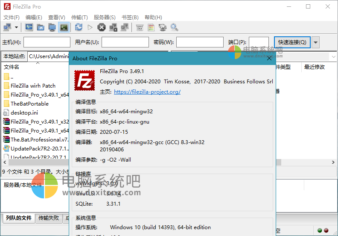
Task: Select the desktop.ini file
Action: point(21,113)
